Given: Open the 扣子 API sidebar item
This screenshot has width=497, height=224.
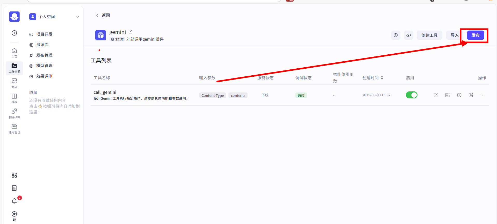Looking at the screenshot, I should pyautogui.click(x=14, y=113).
